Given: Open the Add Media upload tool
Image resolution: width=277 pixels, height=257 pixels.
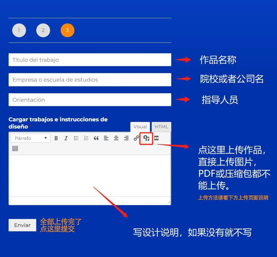Looking at the screenshot, I should click(x=146, y=138).
